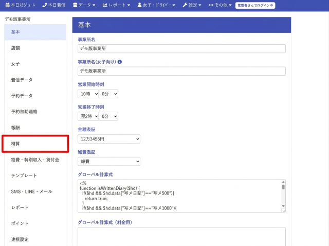329x246 pixels.
Task: Open 精算 sidebar item
Action: pyautogui.click(x=35, y=144)
